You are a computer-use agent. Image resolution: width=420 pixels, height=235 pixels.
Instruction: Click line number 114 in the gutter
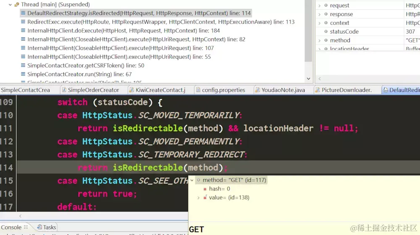tap(6, 168)
